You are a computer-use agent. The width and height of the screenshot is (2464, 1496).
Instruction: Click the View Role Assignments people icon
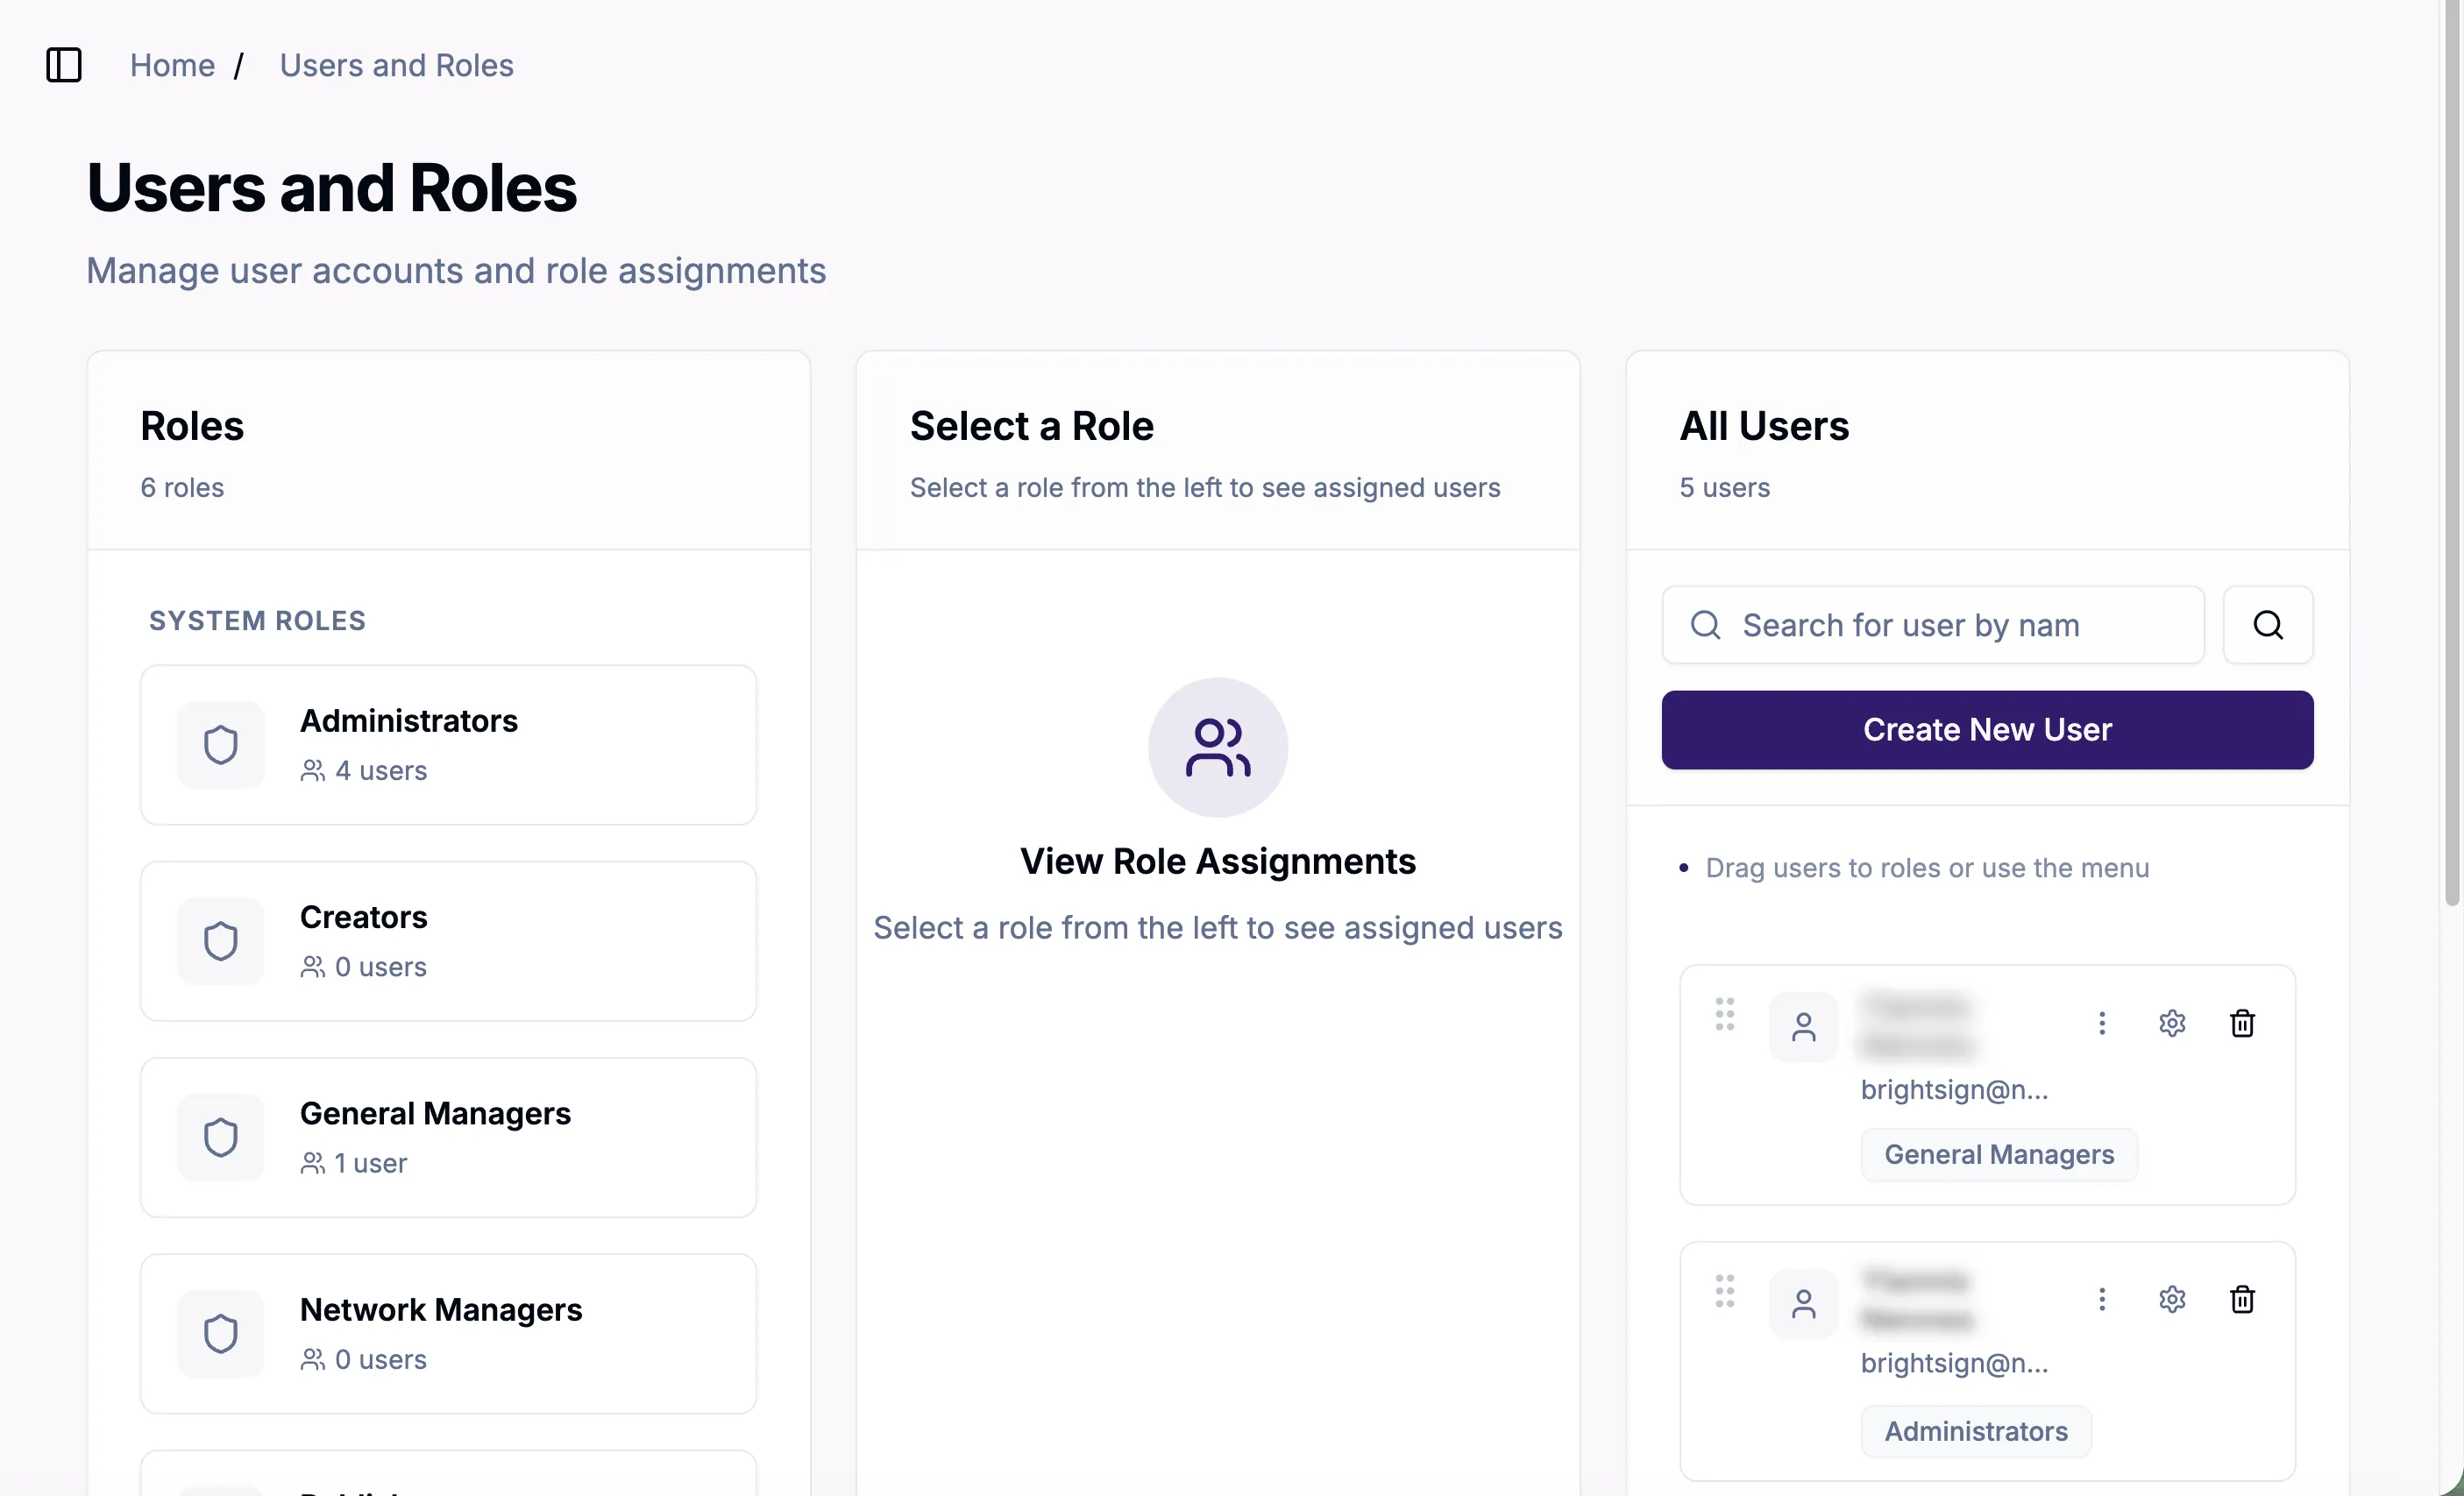coord(1217,747)
